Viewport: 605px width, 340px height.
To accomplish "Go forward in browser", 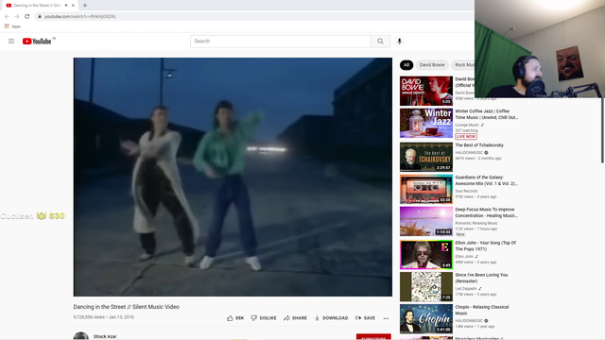I will point(17,16).
